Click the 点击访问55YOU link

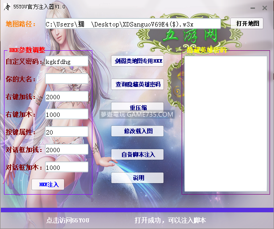[68, 220]
